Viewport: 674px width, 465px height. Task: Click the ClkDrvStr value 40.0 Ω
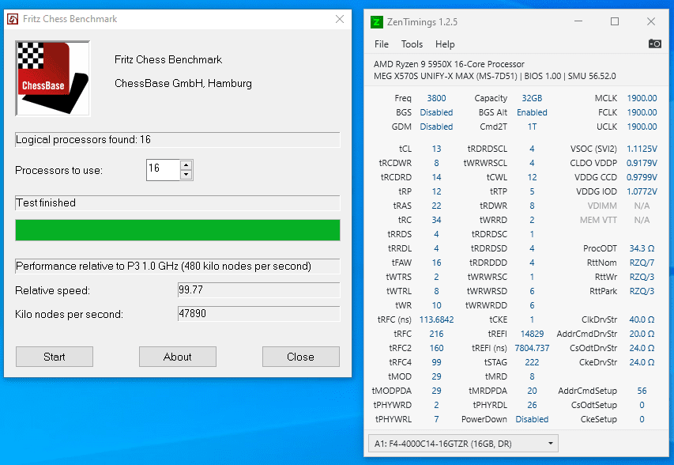642,319
